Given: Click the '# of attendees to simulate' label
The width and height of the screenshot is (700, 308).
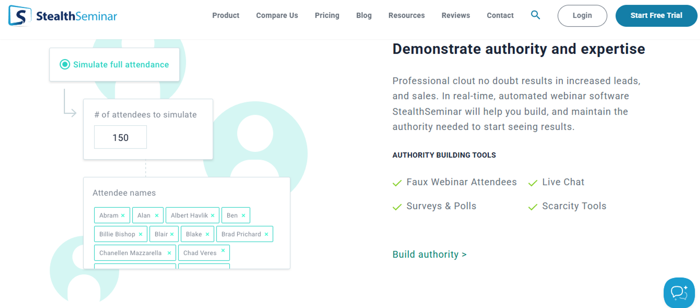Looking at the screenshot, I should [145, 115].
